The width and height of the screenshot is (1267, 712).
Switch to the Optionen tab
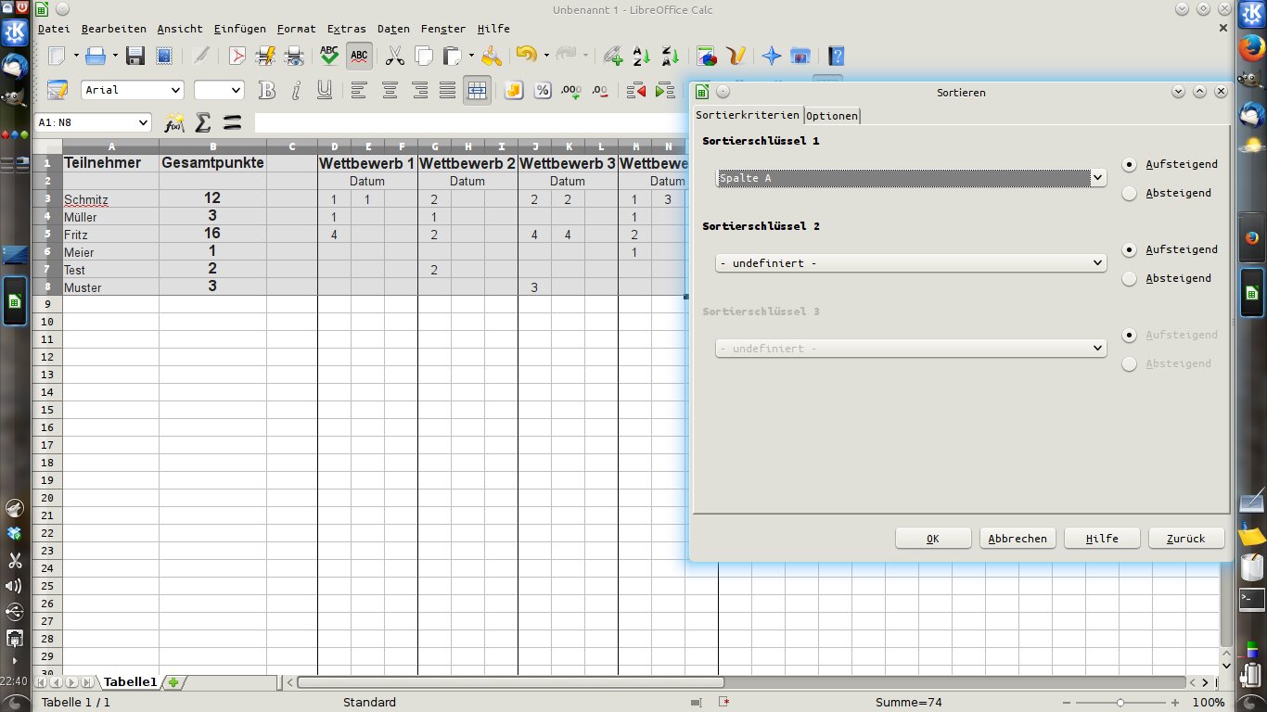coord(832,116)
